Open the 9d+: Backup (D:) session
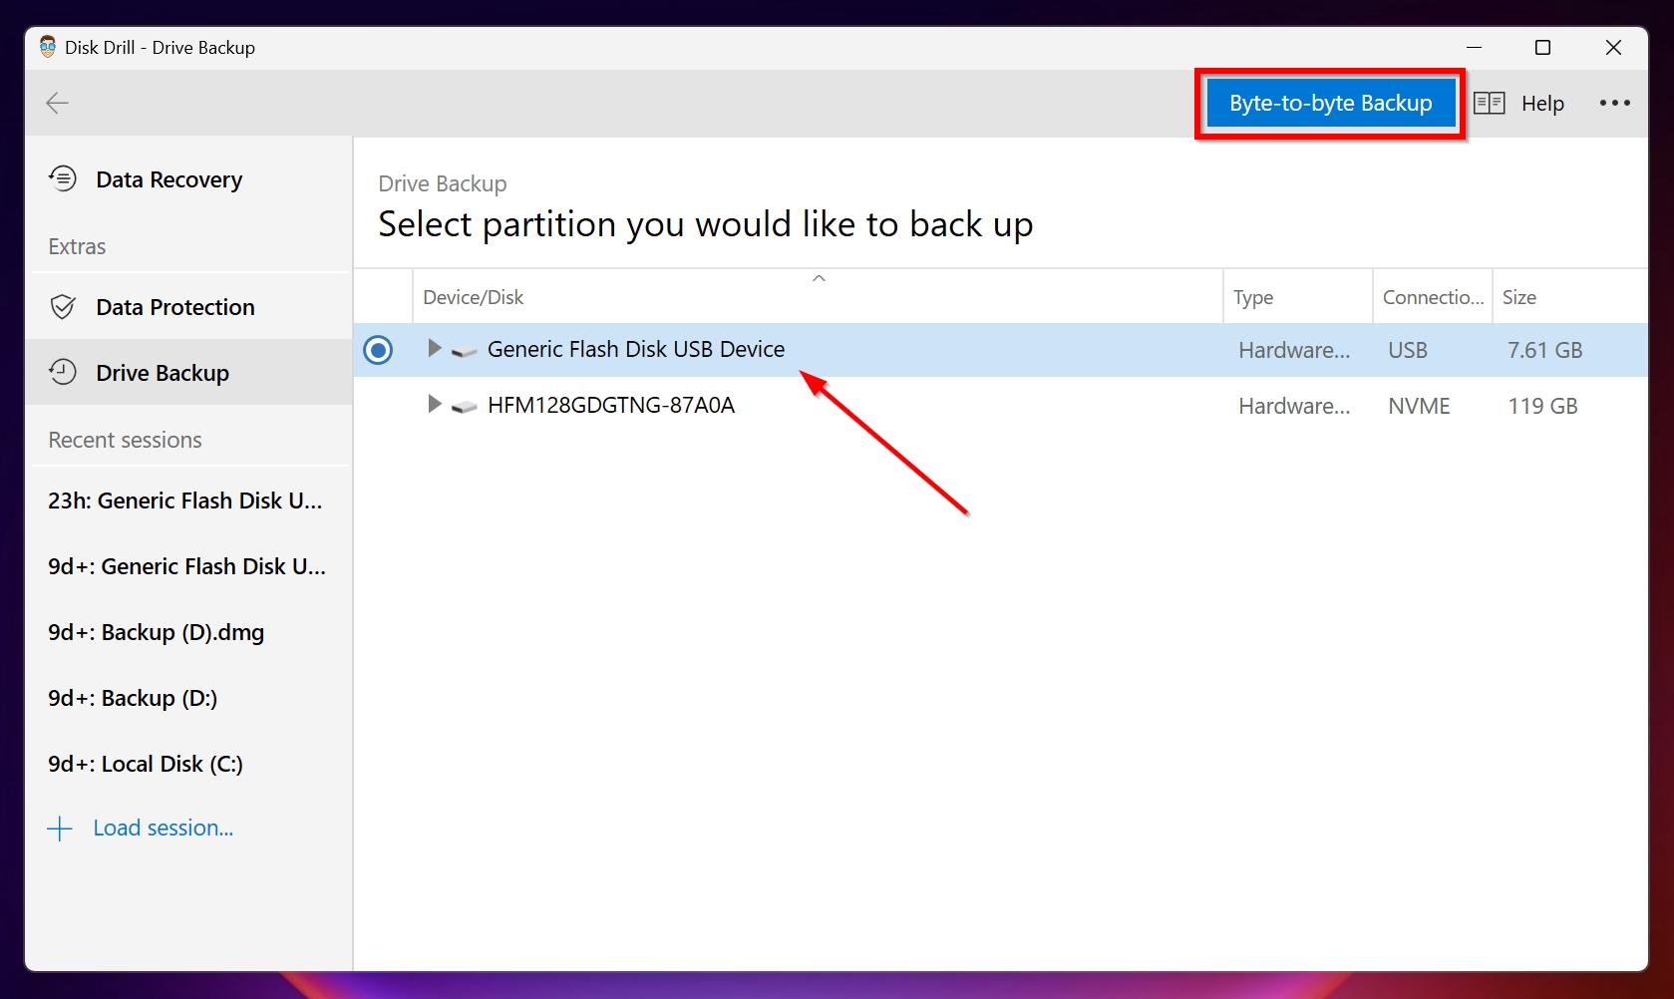1674x999 pixels. point(133,698)
